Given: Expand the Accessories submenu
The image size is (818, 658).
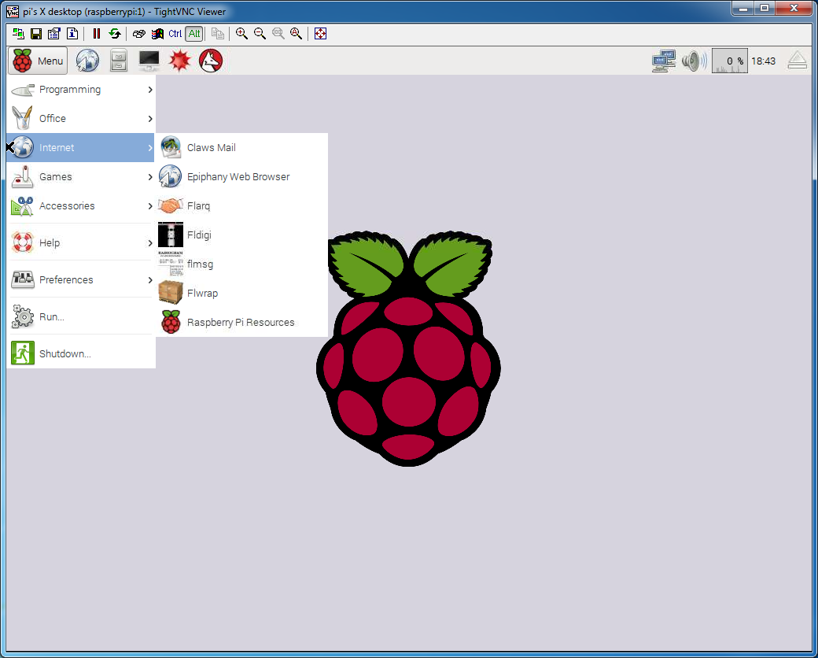Looking at the screenshot, I should point(81,205).
